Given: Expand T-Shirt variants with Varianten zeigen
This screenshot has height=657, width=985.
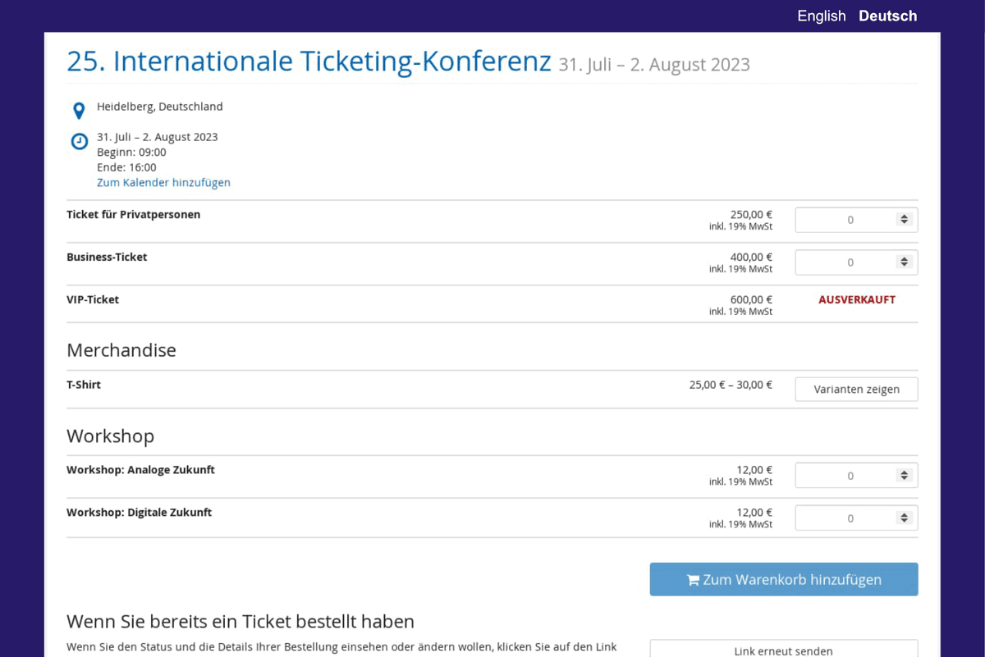Looking at the screenshot, I should [856, 390].
